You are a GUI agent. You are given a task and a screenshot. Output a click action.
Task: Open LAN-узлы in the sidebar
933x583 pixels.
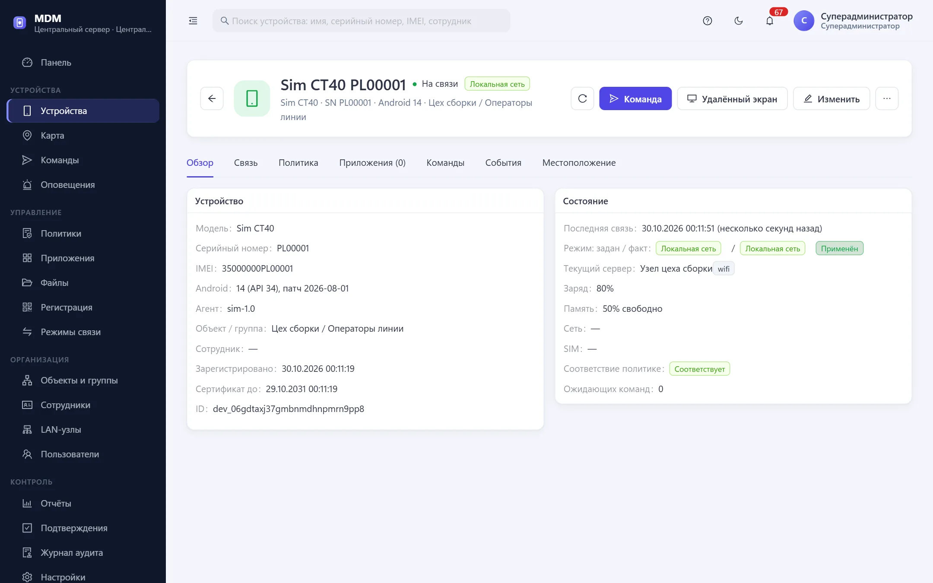[83, 429]
